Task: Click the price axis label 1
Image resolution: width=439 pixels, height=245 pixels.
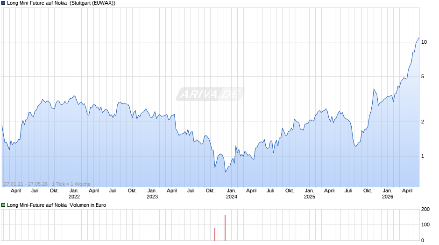Action: 423,156
